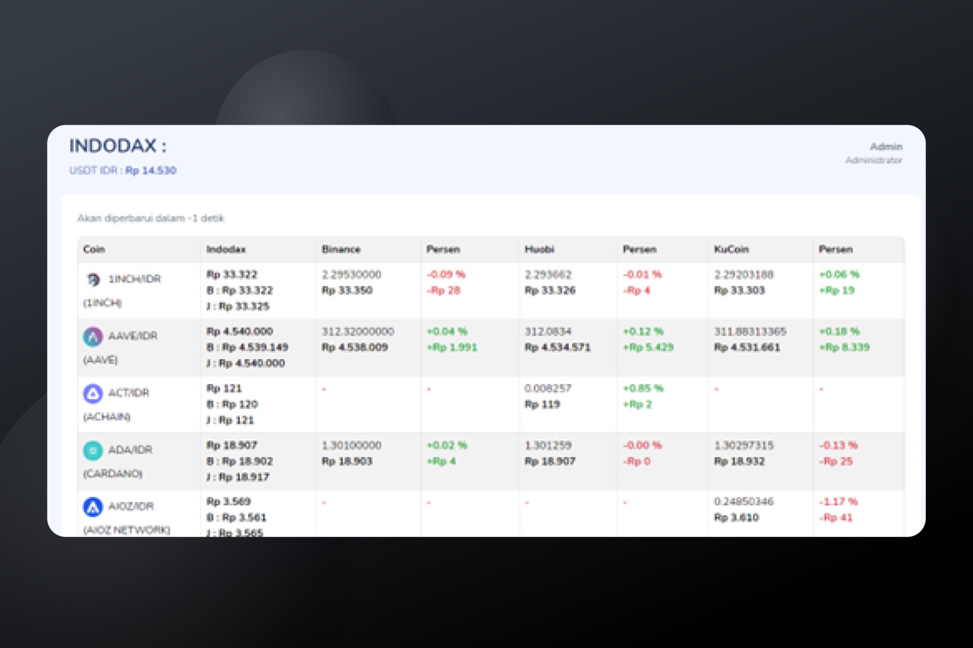Sort by the Huobi column header
This screenshot has height=648, width=973.
(x=539, y=249)
